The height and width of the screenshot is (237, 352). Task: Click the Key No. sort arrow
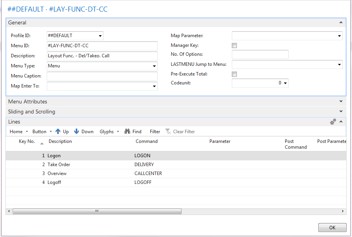tap(42, 143)
